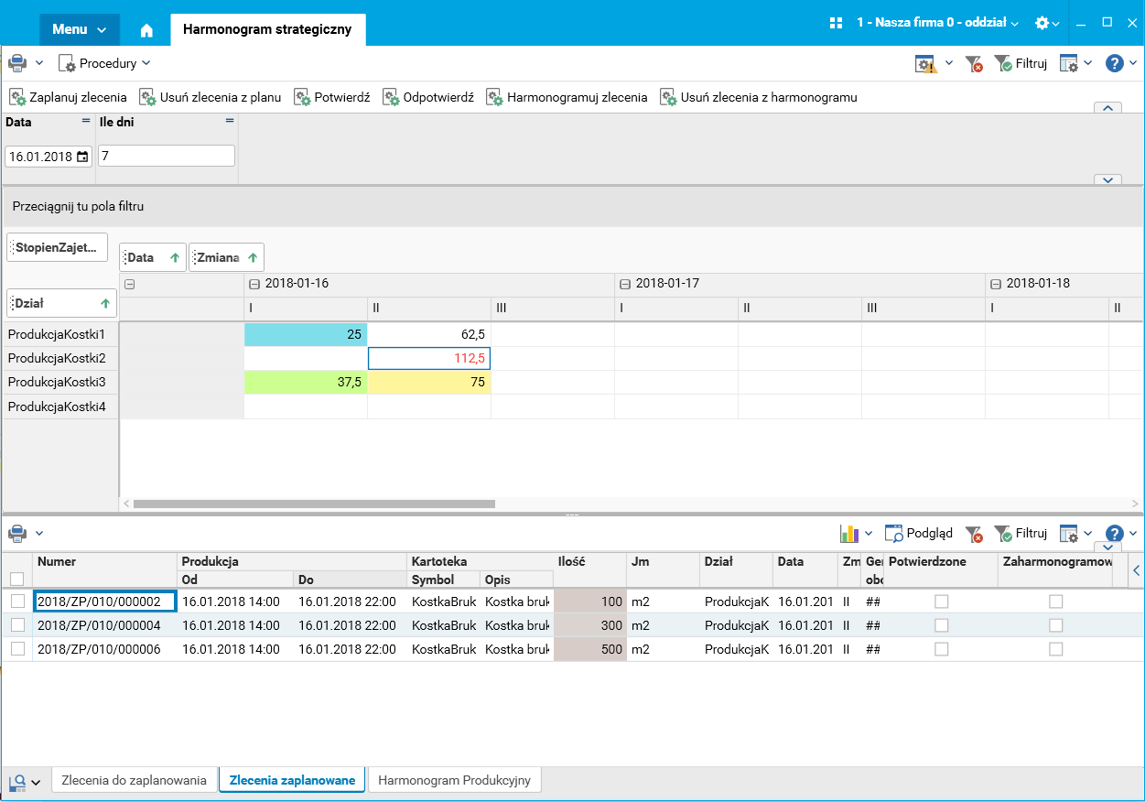This screenshot has height=802, width=1145.
Task: Collapse the 2018-01-16 date column group
Action: (x=254, y=284)
